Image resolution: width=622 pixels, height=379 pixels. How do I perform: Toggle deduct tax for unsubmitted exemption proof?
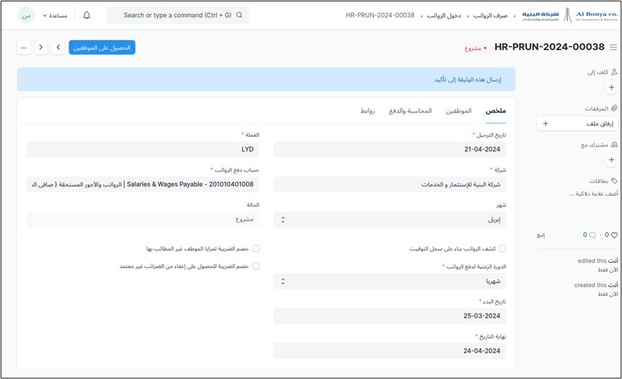click(x=256, y=266)
